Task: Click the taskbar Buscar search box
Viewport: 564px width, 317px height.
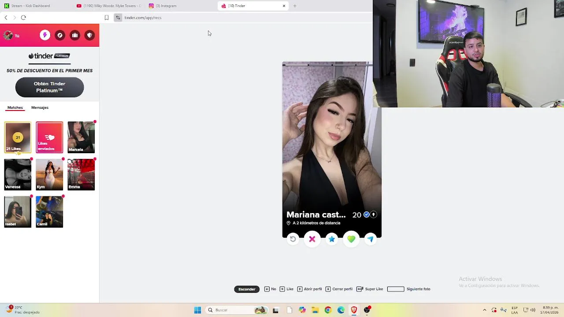Action: (237, 310)
